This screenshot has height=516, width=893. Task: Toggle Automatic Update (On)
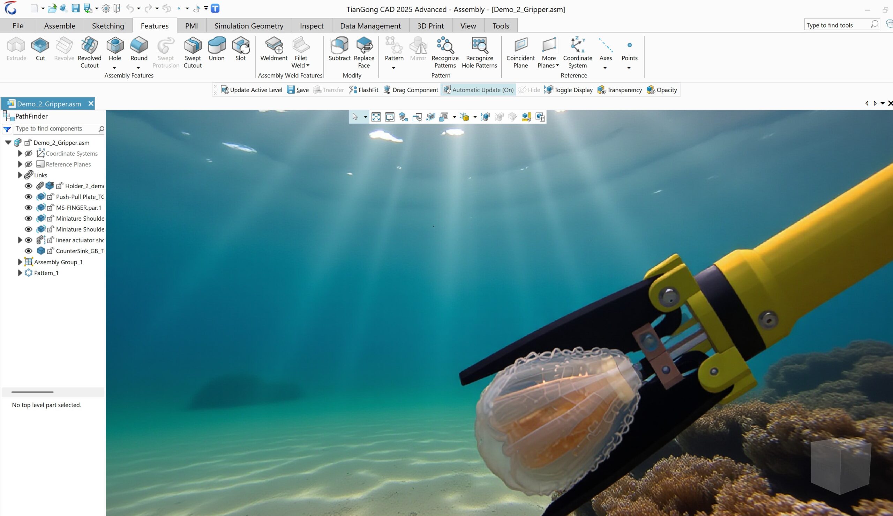[x=478, y=90]
